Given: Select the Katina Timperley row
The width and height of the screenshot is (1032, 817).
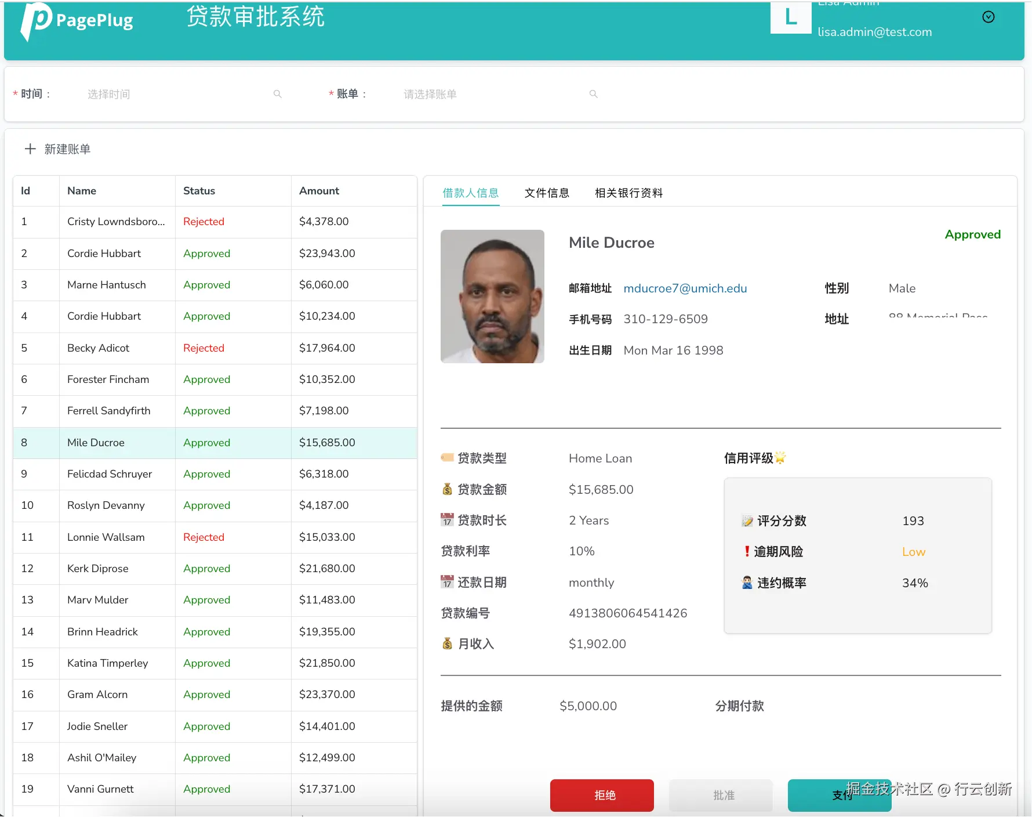Looking at the screenshot, I should tap(215, 663).
